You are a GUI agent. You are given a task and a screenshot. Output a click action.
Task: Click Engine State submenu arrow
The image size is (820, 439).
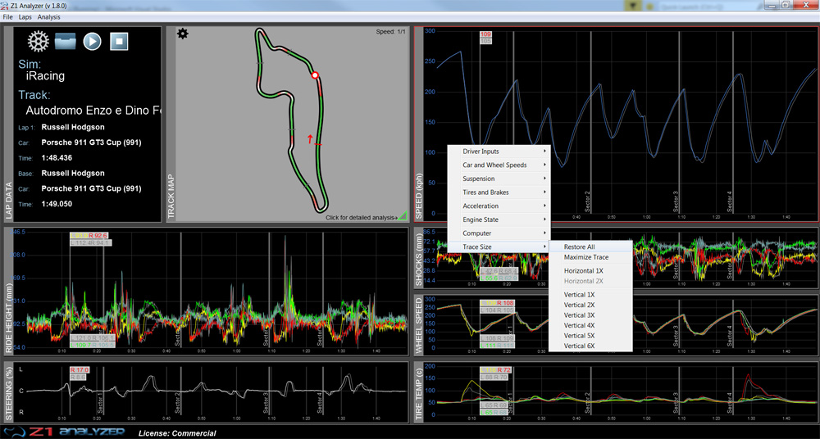click(544, 219)
